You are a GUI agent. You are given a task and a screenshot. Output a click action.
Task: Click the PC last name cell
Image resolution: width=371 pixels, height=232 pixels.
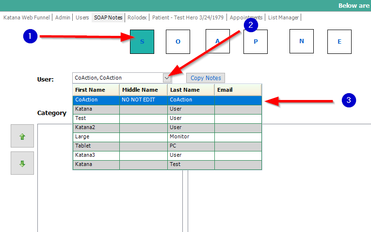click(x=191, y=146)
